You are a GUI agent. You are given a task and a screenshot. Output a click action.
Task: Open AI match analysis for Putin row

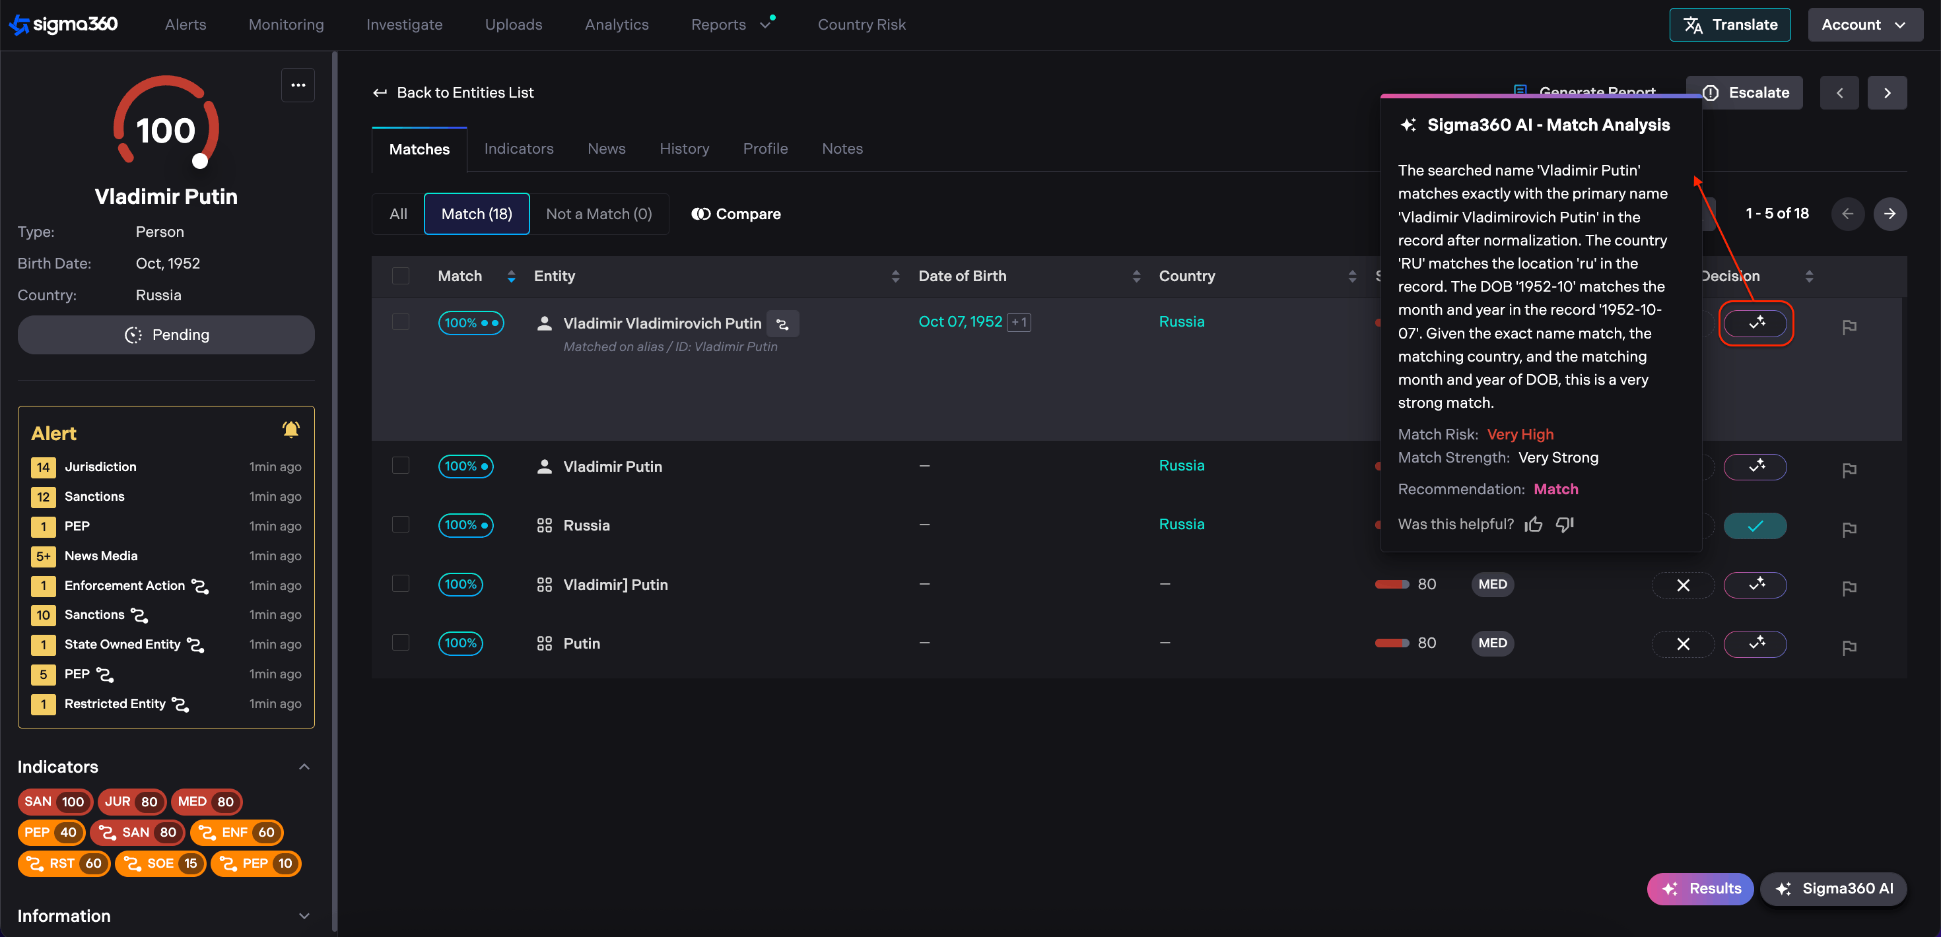pos(1755,644)
